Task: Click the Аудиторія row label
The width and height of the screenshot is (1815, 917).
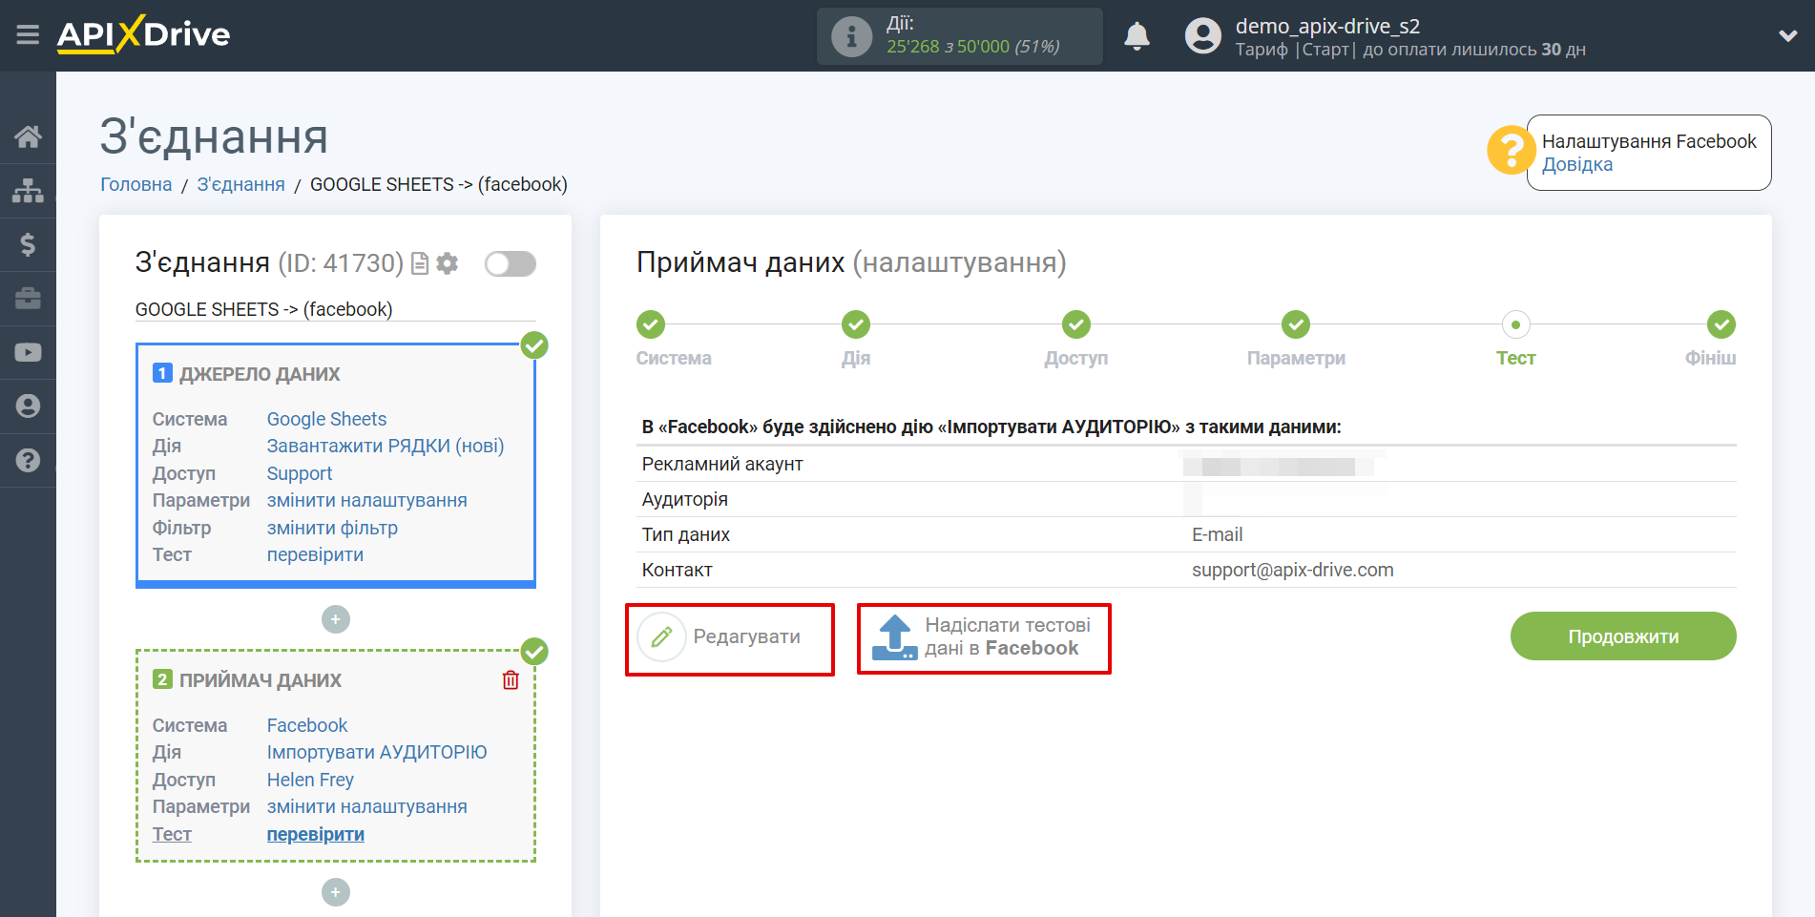Action: pyautogui.click(x=684, y=499)
